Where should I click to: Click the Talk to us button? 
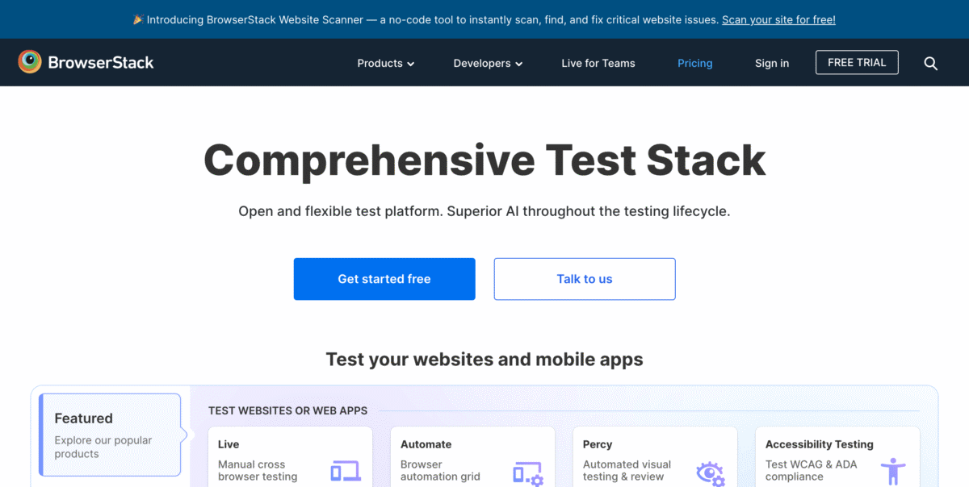(x=584, y=278)
